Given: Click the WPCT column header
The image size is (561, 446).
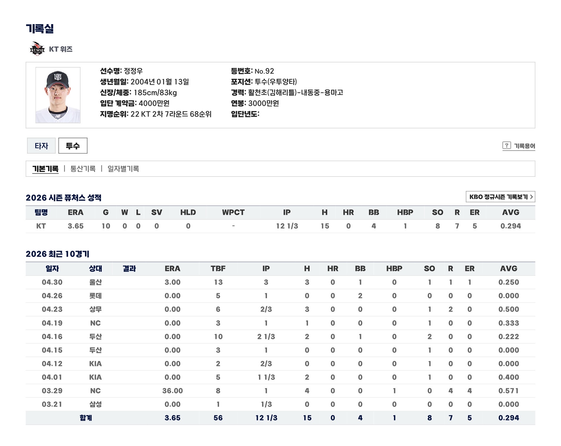Looking at the screenshot, I should pyautogui.click(x=233, y=212).
